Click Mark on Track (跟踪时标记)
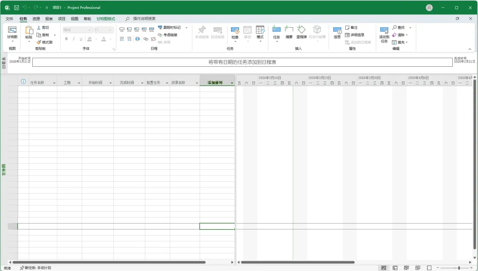This screenshot has height=271, width=478. pyautogui.click(x=169, y=27)
